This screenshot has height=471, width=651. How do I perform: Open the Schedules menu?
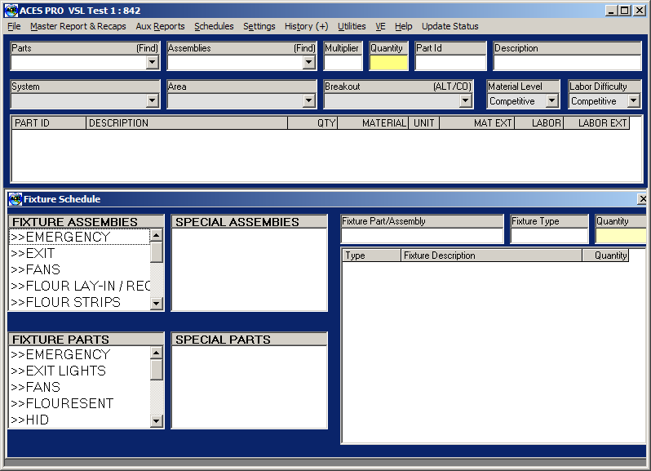[x=214, y=26]
